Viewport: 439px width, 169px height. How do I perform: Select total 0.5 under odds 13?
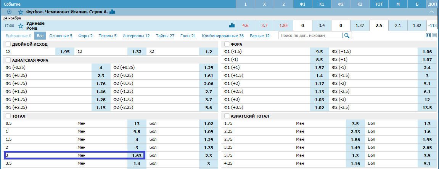point(137,123)
